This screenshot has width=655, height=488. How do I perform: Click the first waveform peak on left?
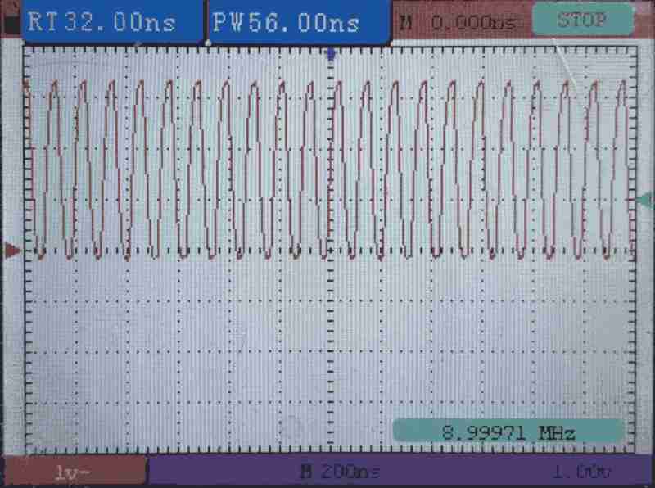click(54, 84)
